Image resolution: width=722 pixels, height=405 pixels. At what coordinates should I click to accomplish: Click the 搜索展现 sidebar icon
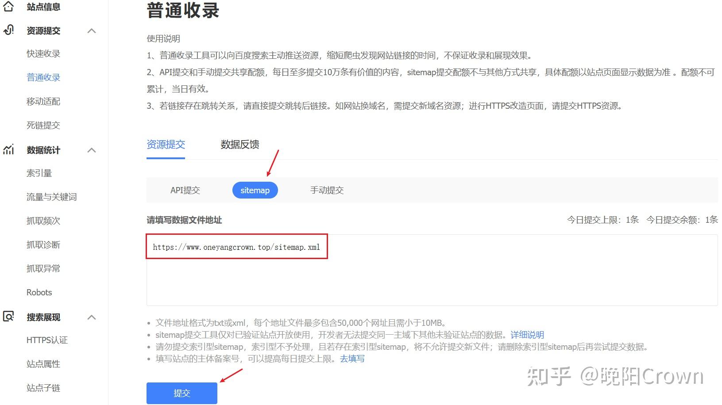(x=8, y=317)
